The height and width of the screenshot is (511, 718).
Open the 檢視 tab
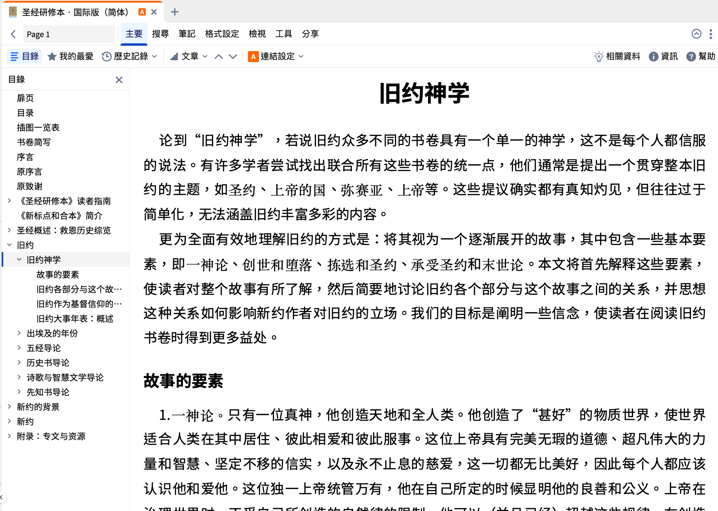pos(257,34)
